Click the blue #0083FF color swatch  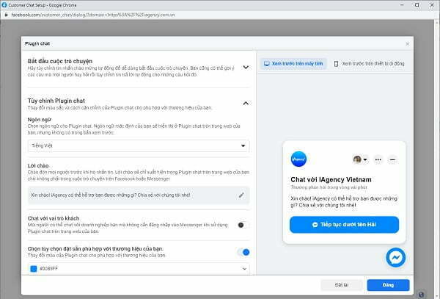pyautogui.click(x=34, y=269)
